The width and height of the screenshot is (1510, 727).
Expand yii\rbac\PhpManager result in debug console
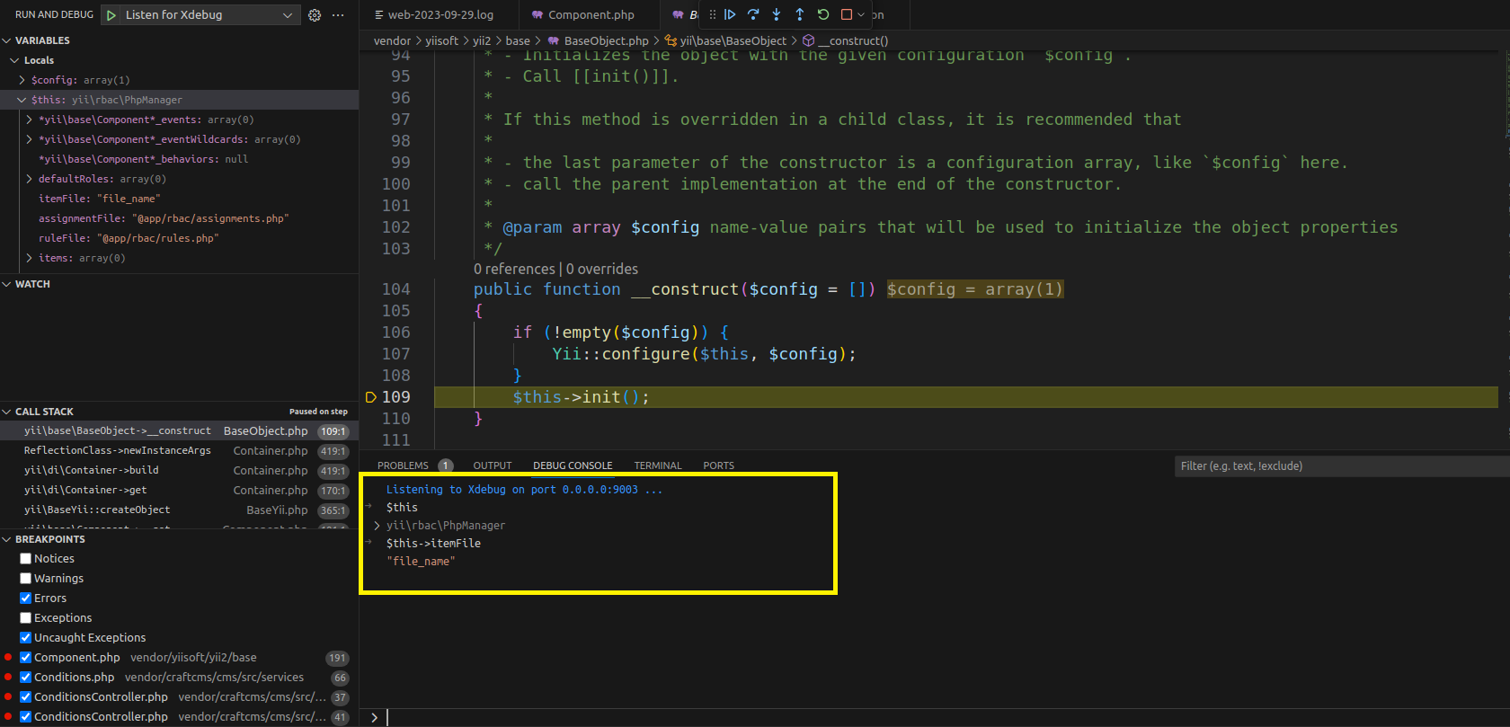(377, 526)
